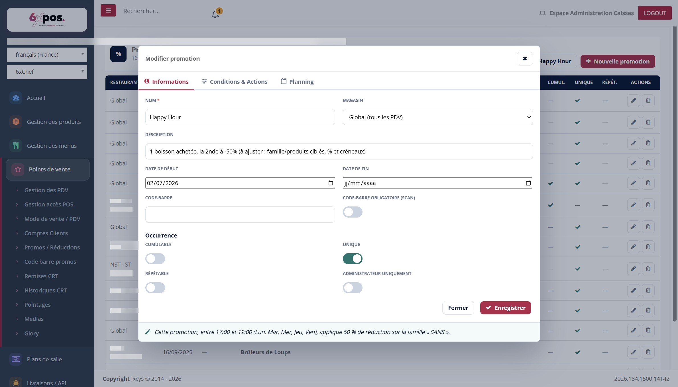Click the trash delete icon in first table row
This screenshot has height=387, width=678.
[x=648, y=100]
